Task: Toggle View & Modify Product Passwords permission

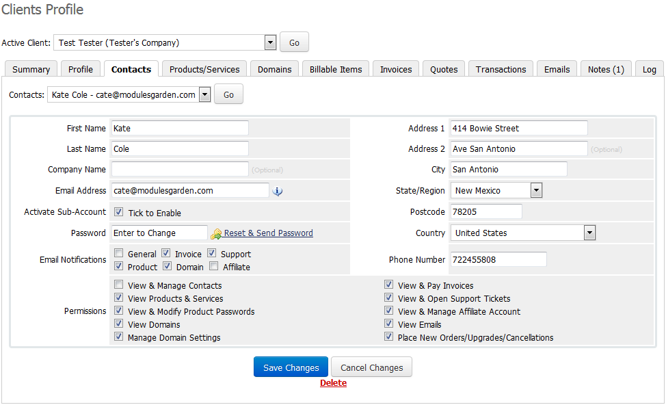Action: click(x=118, y=310)
